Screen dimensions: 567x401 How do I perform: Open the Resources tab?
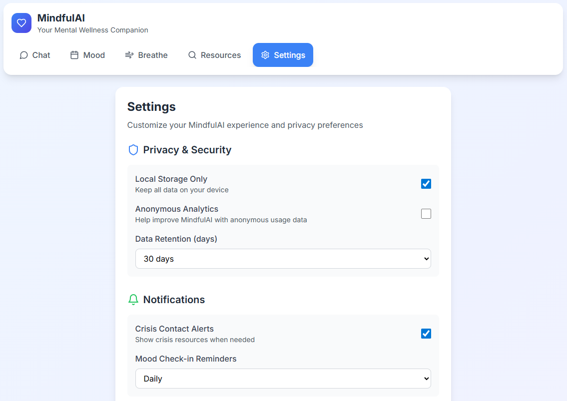214,55
